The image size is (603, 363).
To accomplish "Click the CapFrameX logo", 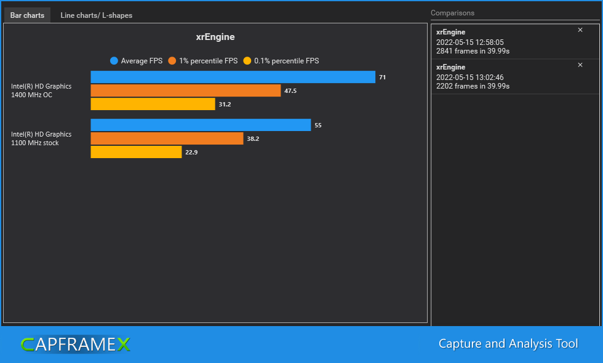I will point(75,344).
